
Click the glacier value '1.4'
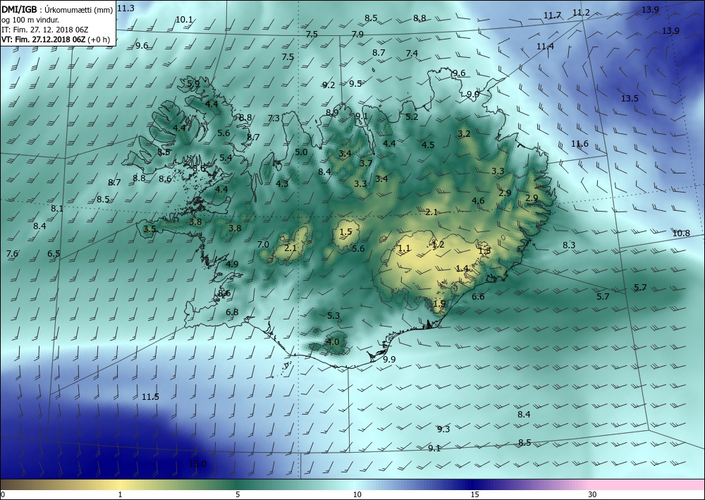(x=462, y=269)
